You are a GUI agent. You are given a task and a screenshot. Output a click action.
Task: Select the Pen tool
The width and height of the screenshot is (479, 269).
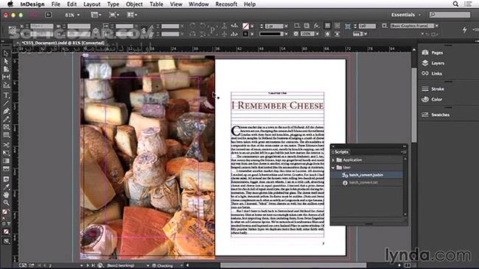[6, 111]
